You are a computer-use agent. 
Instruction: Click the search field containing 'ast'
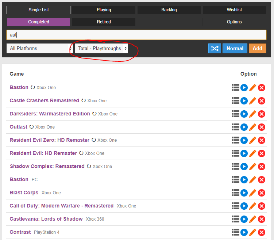(x=136, y=35)
